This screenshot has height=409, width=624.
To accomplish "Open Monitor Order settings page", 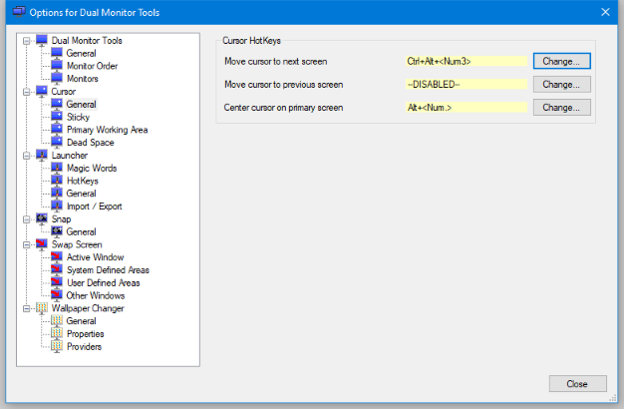I will coord(92,66).
